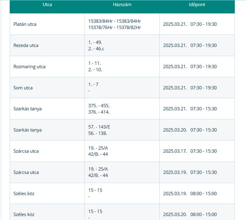The image size is (246, 220).
Task: Click house numbers 1. - 49. for Rezeda utca
Action: (95, 43)
